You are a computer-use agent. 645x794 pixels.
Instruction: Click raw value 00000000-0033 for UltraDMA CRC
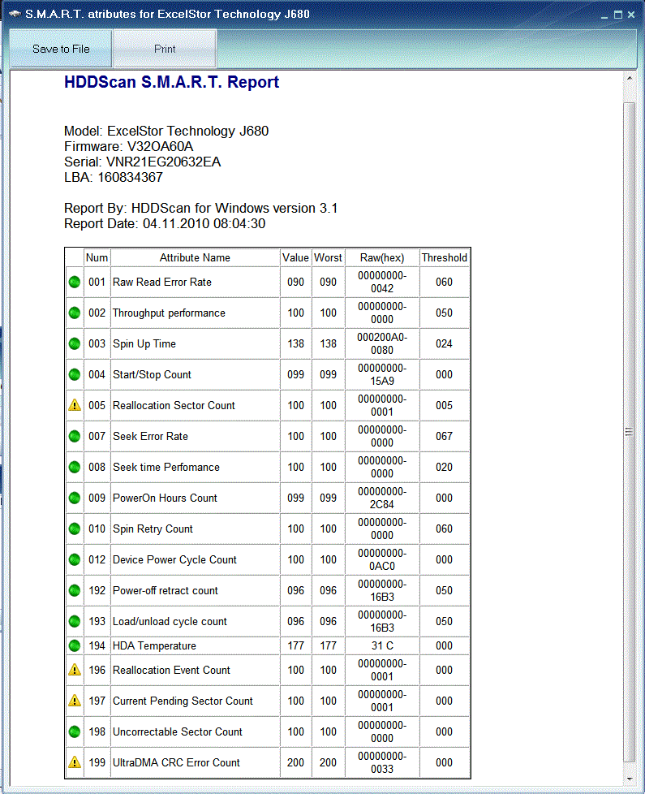[x=382, y=762]
